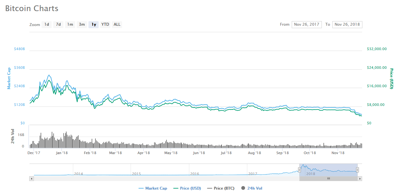Click the "Aug '18" date label
The width and height of the screenshot is (403, 195).
click(x=254, y=153)
